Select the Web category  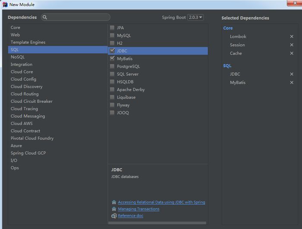tap(16, 35)
